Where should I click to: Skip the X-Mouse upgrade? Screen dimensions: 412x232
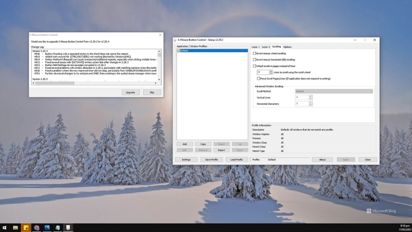click(152, 92)
